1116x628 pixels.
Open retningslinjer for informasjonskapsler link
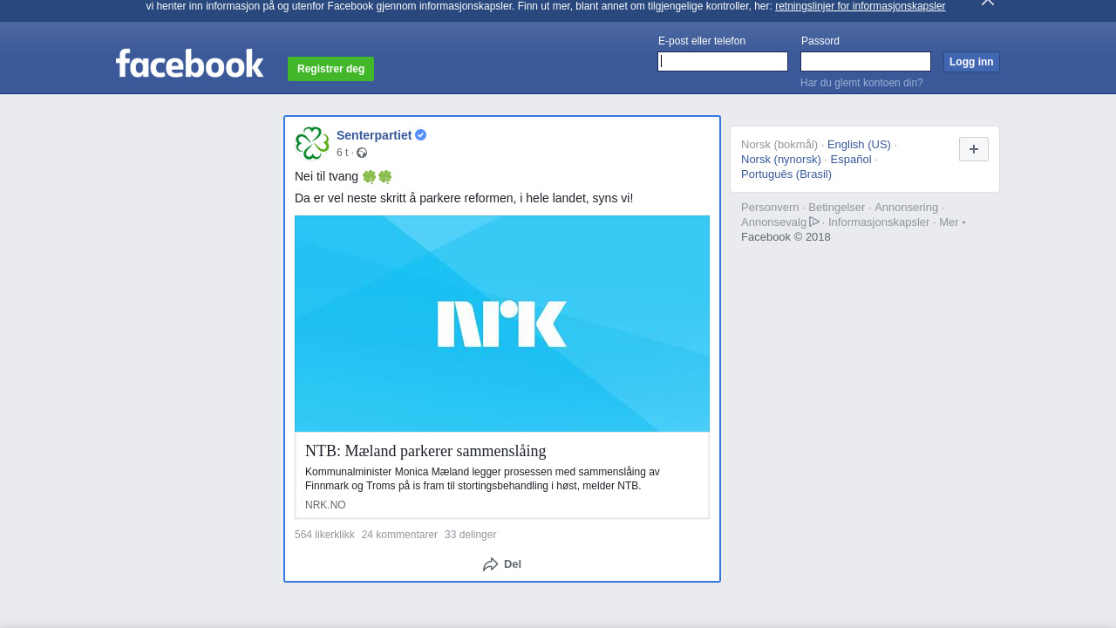point(860,6)
